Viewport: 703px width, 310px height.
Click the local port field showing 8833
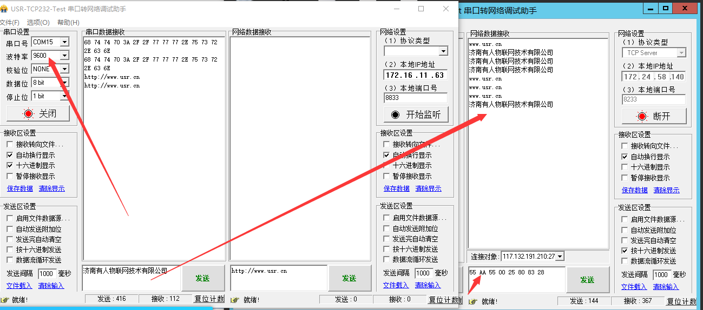(x=415, y=98)
